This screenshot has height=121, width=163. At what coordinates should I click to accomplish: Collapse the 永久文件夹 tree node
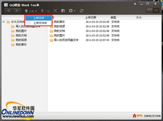click(4, 22)
